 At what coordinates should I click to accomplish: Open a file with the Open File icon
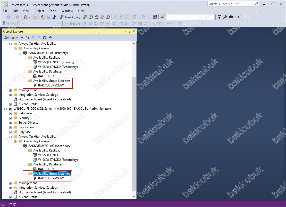point(43,17)
